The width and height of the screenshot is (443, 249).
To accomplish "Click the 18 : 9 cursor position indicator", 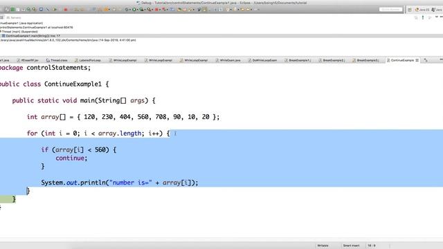I will pos(372,246).
